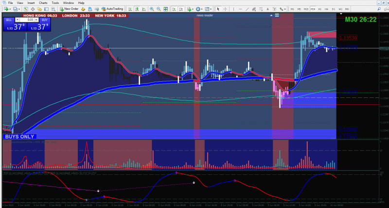The width and height of the screenshot is (389, 208).
Task: Select the trendline drawing tool
Action: [248, 9]
